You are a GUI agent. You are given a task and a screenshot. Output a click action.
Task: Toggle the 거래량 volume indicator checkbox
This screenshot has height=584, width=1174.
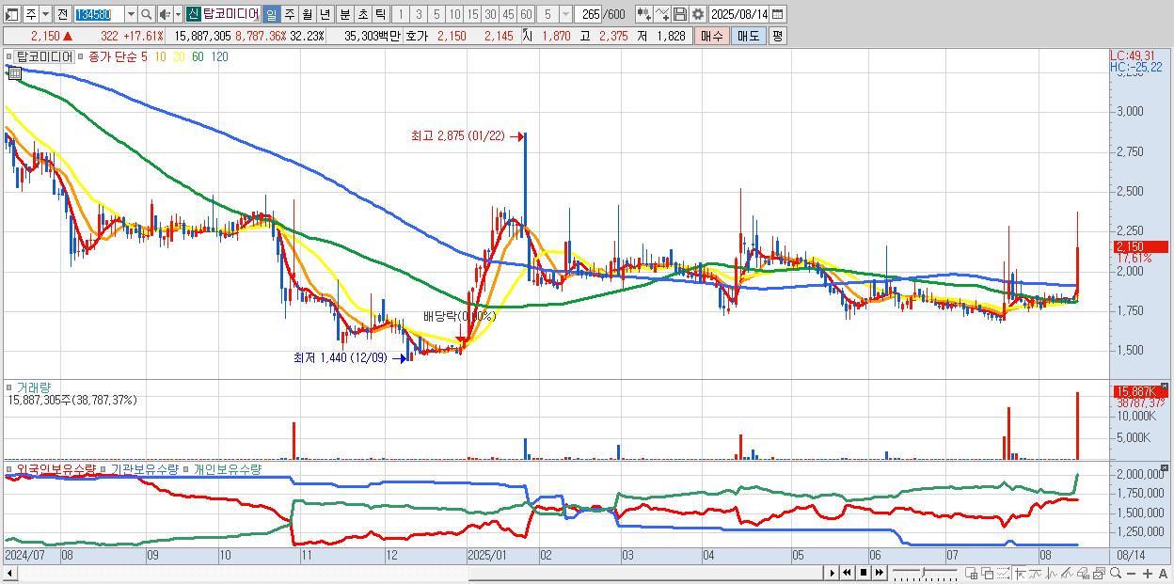8,386
